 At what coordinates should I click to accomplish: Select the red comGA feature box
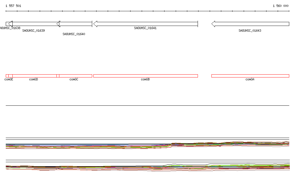250,76
